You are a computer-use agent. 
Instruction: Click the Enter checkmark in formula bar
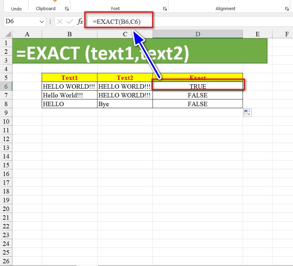tap(70, 22)
